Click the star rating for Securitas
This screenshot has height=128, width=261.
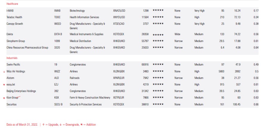tap(158, 104)
